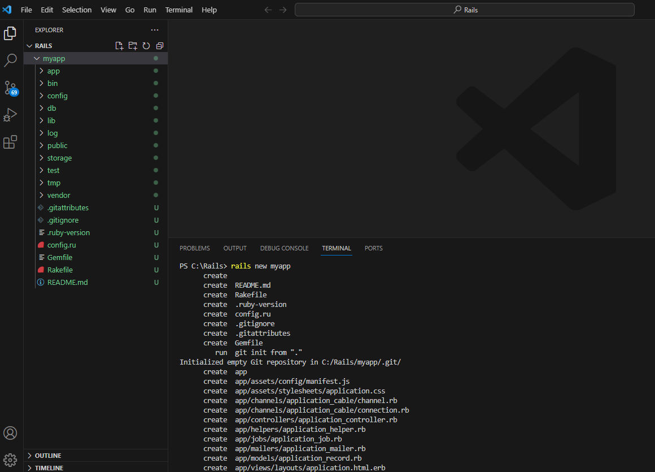655x472 pixels.
Task: Go forward with the right arrow
Action: (283, 10)
